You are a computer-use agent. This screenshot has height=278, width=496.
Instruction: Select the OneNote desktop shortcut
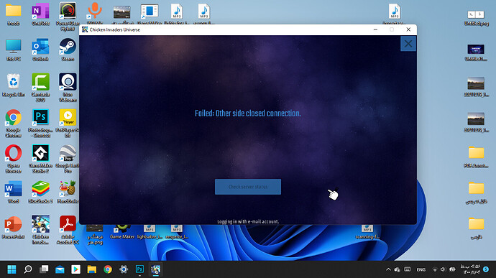click(40, 14)
